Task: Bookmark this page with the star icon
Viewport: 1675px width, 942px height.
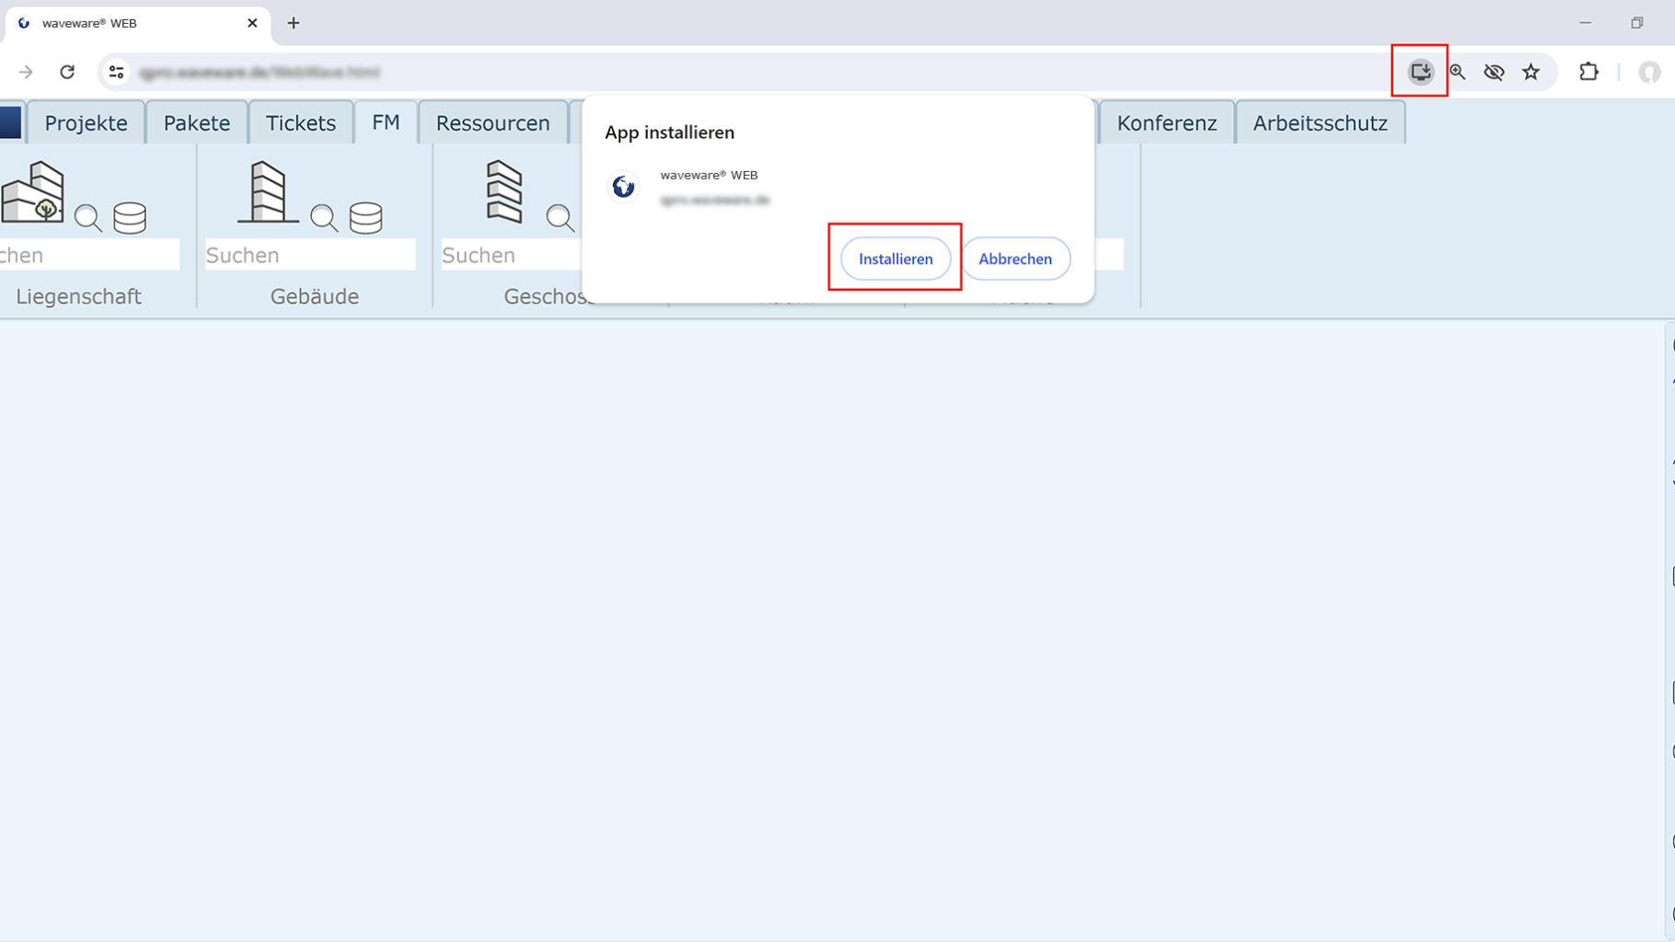Action: [x=1531, y=72]
